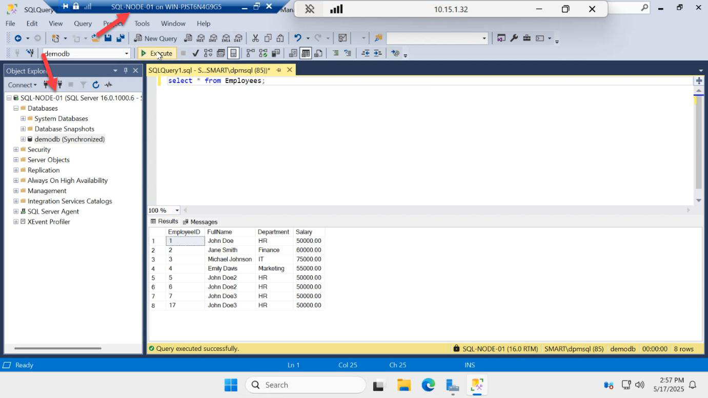The image size is (708, 398).
Task: Display the estimated execution plan
Action: pos(208,53)
